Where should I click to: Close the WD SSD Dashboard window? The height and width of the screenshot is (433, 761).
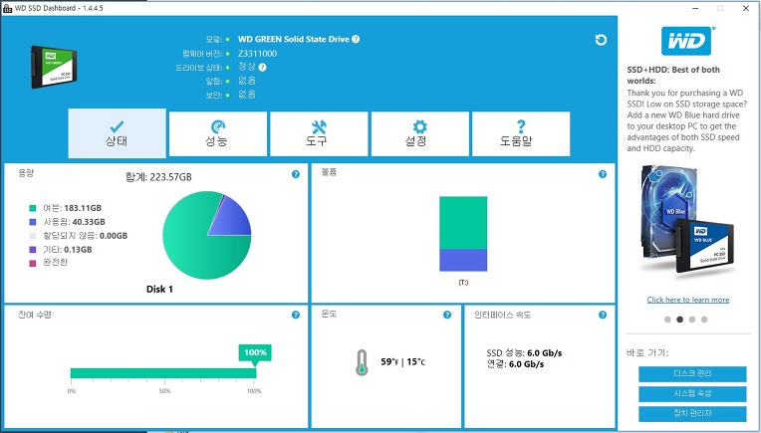click(746, 8)
